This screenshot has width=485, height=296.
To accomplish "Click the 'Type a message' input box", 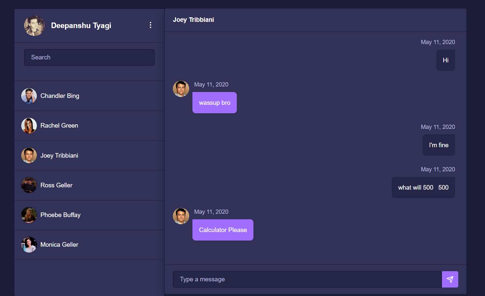I will [x=307, y=279].
